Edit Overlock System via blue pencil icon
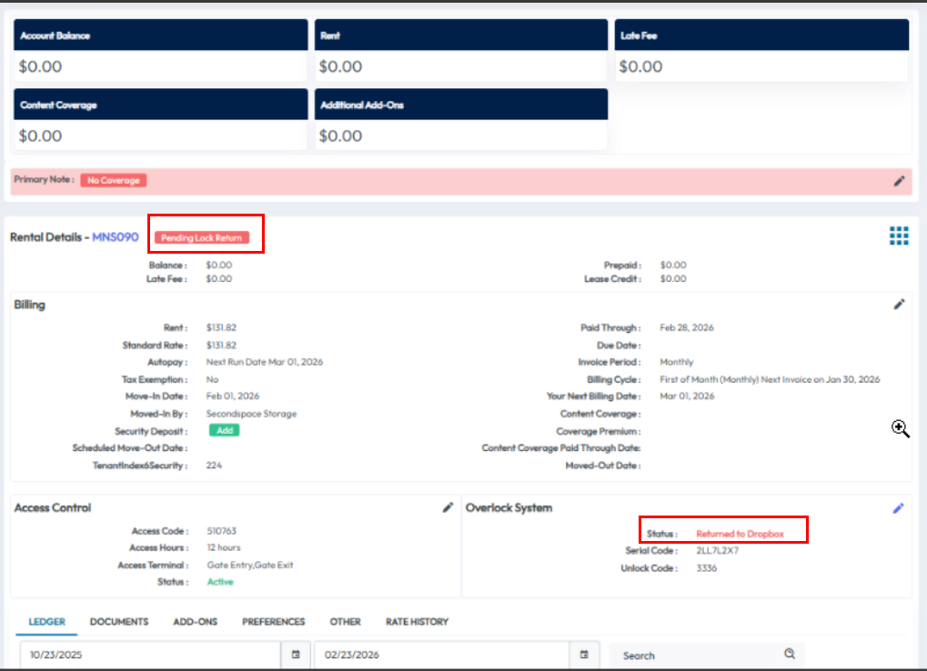 click(899, 508)
